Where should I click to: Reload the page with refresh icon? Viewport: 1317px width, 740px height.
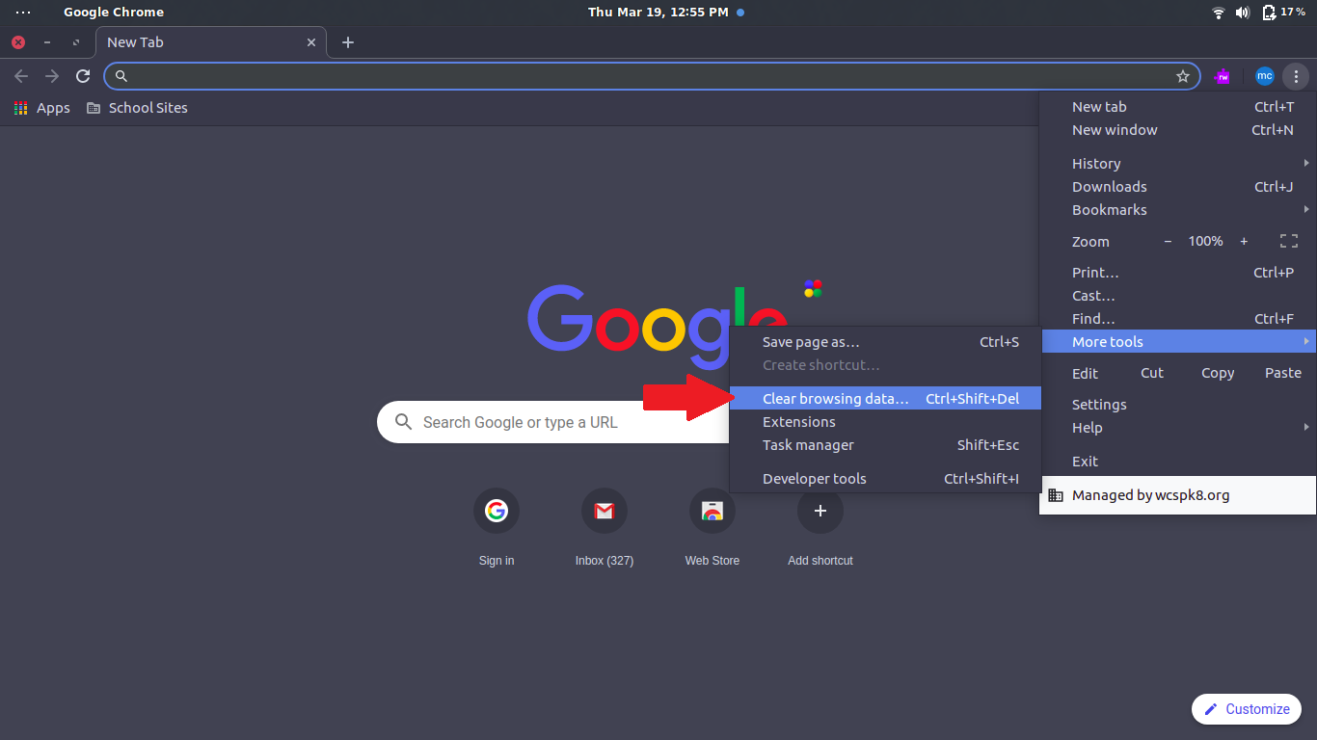click(x=83, y=76)
